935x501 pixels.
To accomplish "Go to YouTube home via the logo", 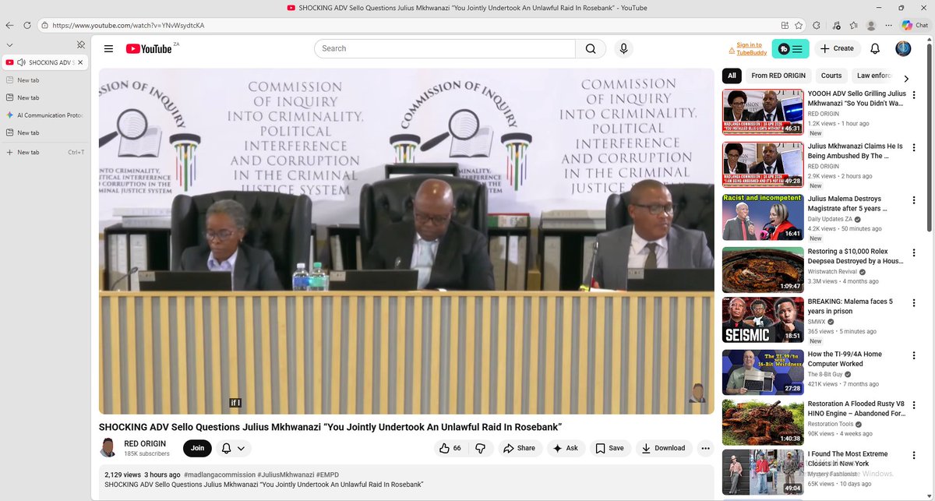I will 149,48.
